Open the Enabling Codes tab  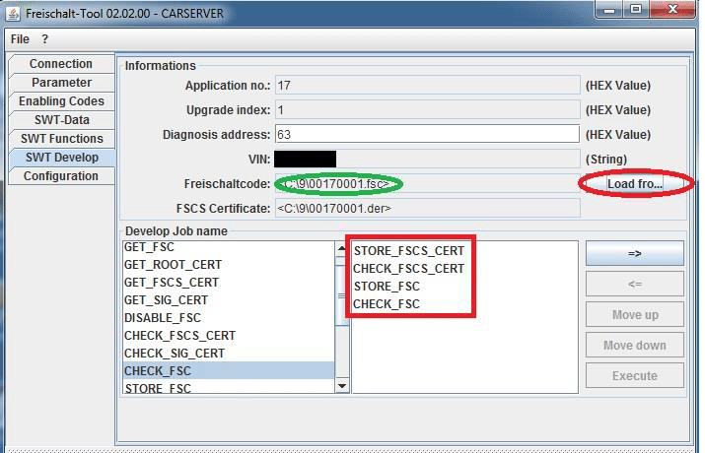60,101
